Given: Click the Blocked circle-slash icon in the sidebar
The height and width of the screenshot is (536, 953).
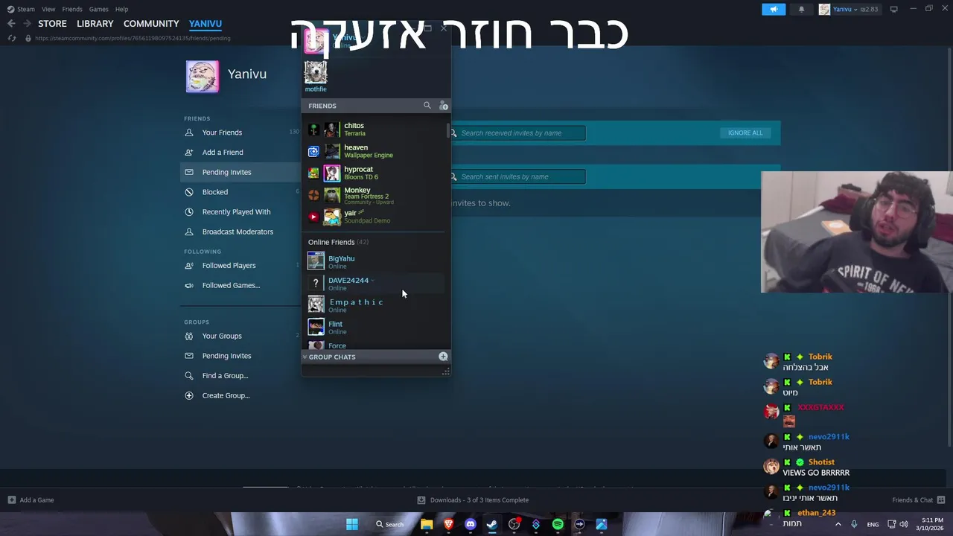Looking at the screenshot, I should pyautogui.click(x=189, y=192).
